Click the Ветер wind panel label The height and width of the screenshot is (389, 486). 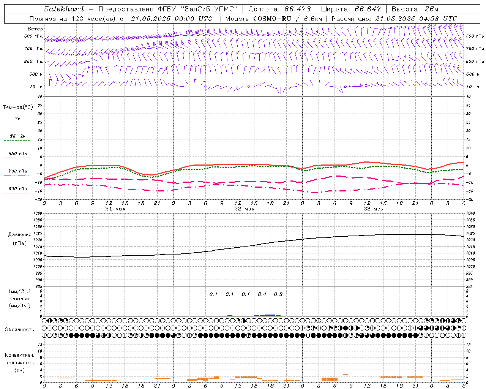coord(35,29)
